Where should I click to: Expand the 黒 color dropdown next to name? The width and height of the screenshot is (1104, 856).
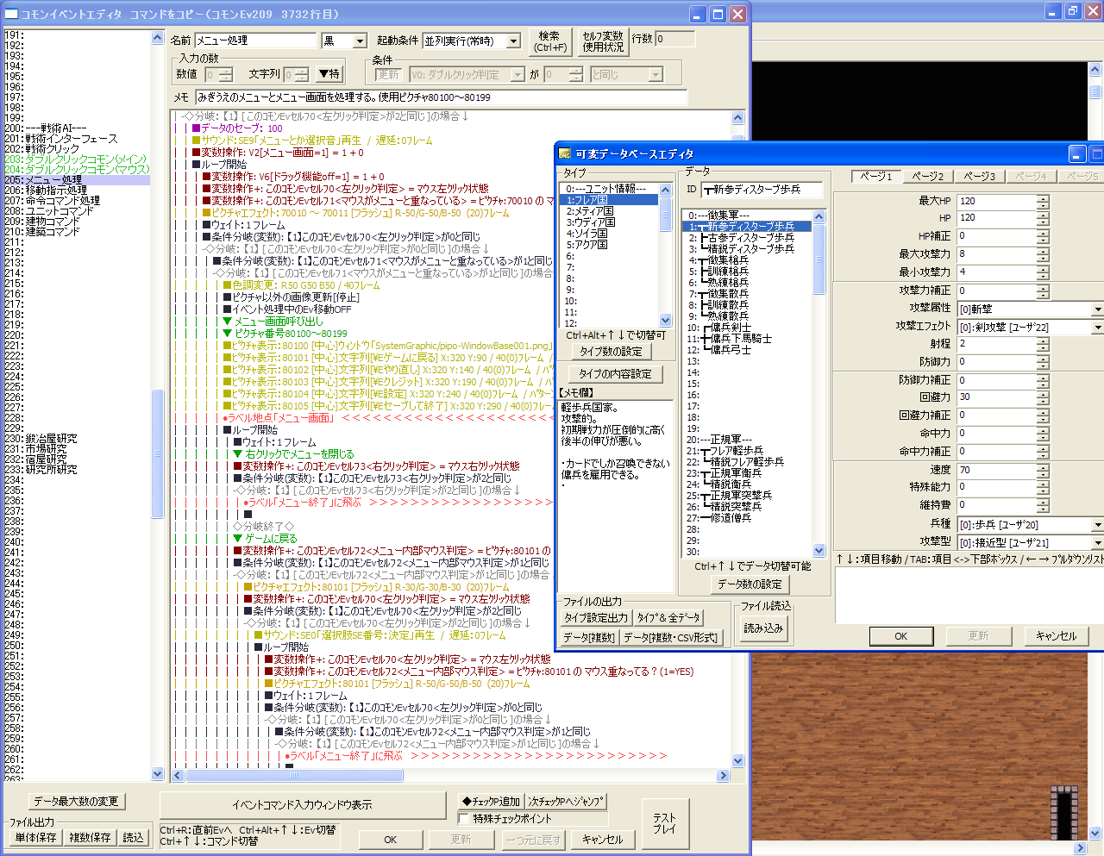[360, 41]
